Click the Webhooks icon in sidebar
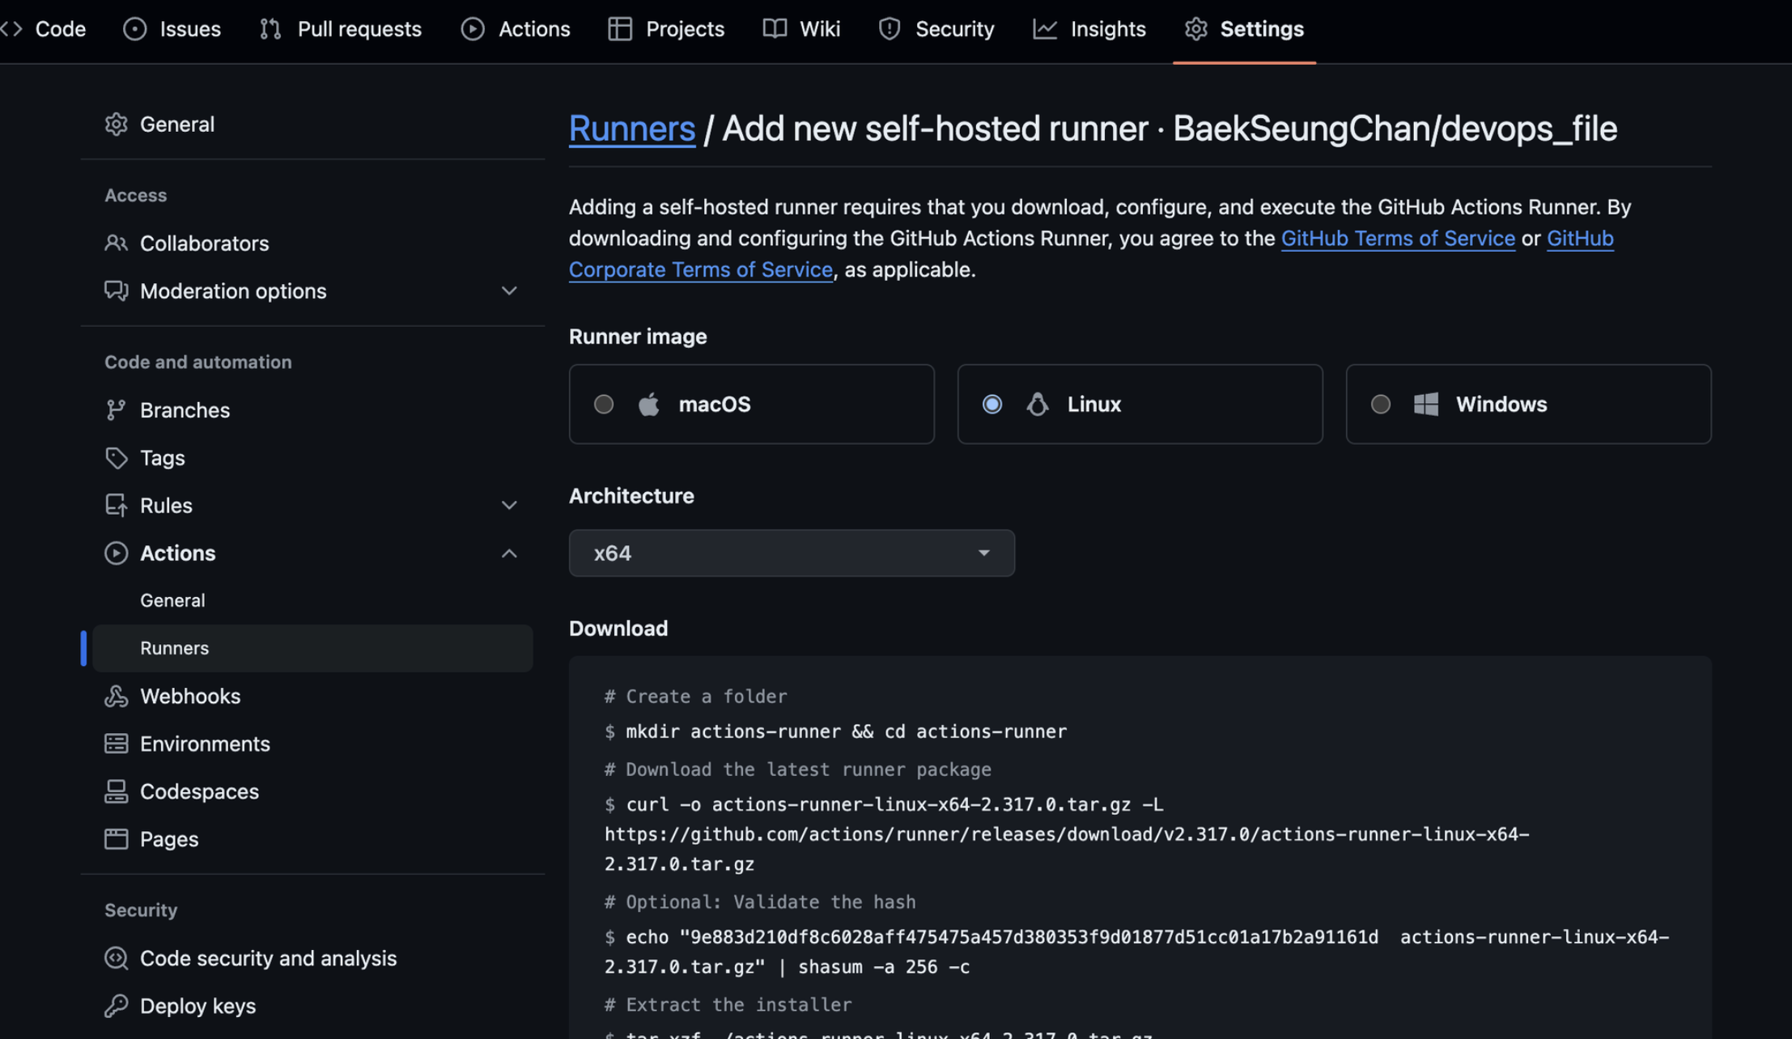This screenshot has height=1039, width=1792. 116,696
